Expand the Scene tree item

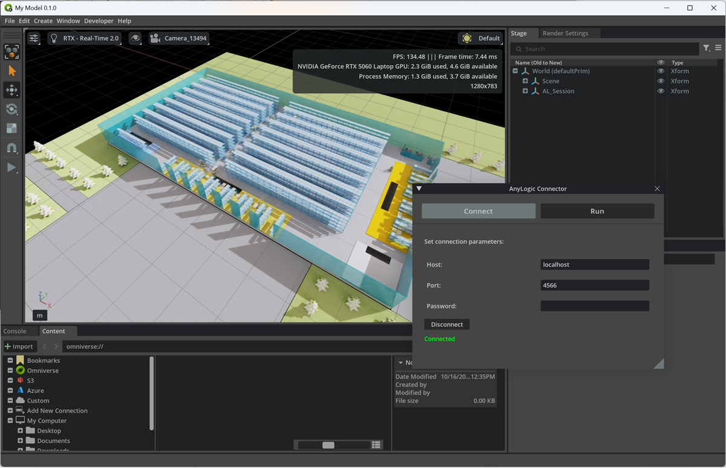coord(525,80)
